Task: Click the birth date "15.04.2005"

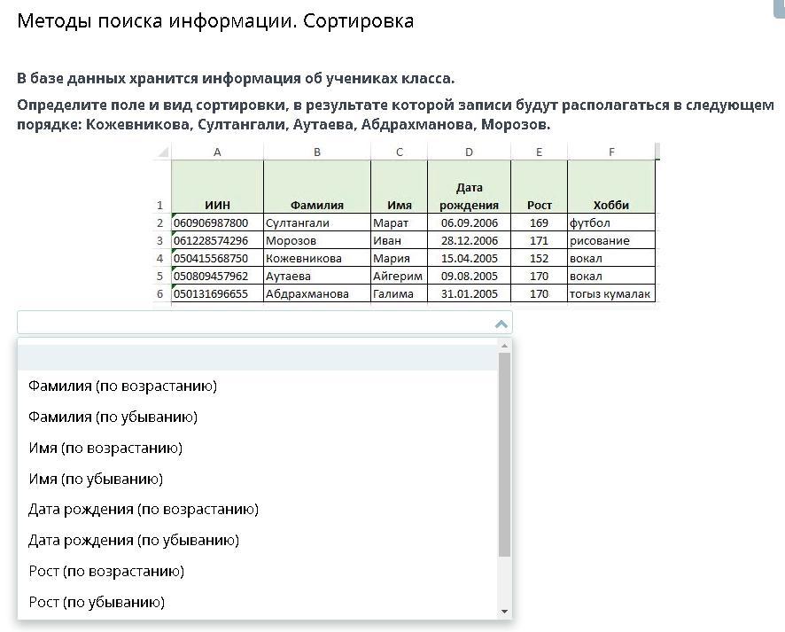Action: click(469, 258)
